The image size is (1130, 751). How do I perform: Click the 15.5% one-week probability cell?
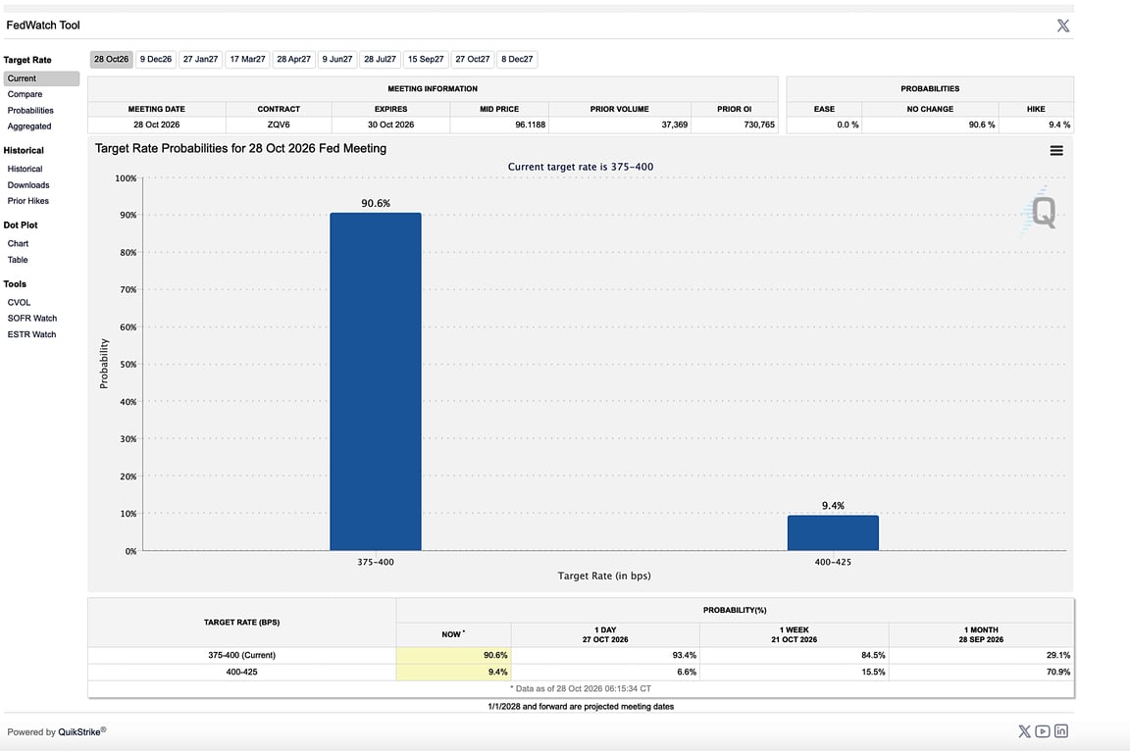click(795, 672)
